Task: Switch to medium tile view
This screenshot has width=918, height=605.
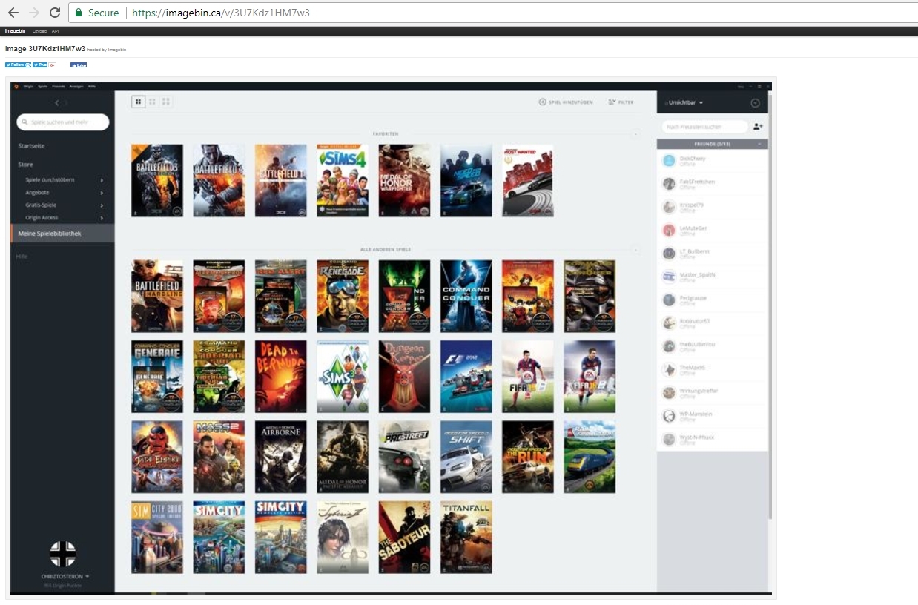Action: 152,102
